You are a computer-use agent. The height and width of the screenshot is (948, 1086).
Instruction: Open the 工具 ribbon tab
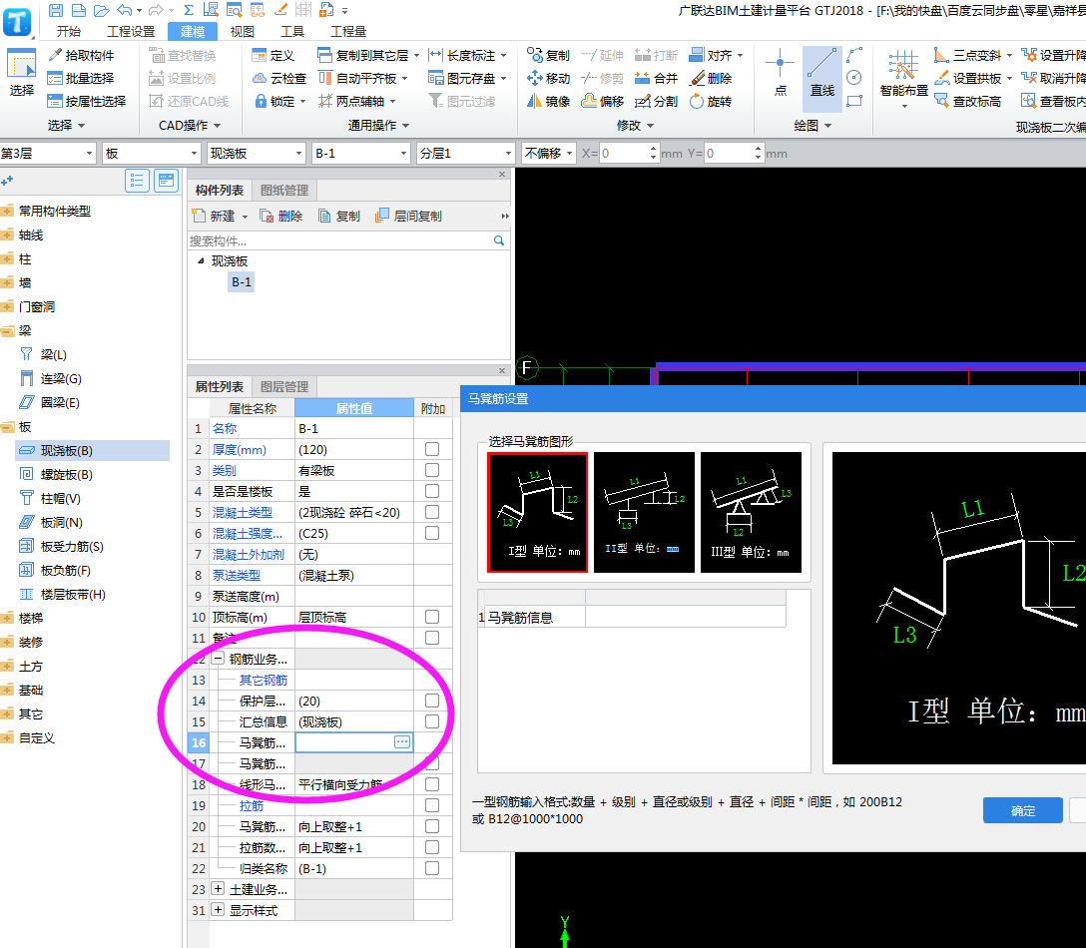click(292, 32)
